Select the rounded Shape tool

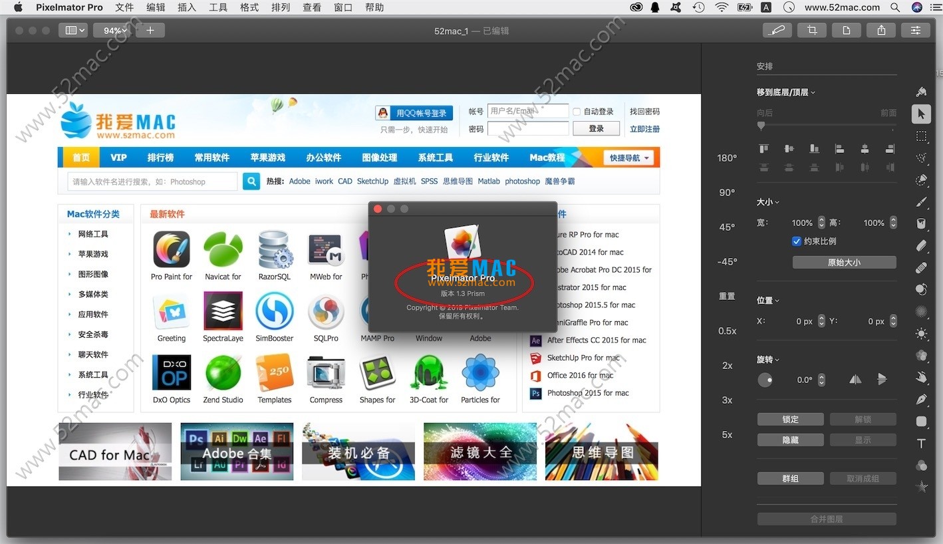921,421
